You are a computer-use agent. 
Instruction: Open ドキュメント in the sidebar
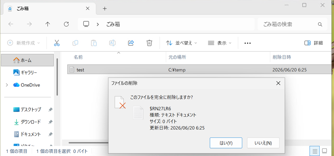(x=28, y=134)
